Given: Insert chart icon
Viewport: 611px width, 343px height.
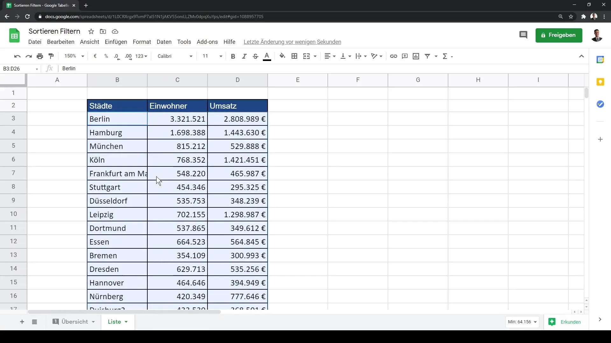Looking at the screenshot, I should point(416,56).
